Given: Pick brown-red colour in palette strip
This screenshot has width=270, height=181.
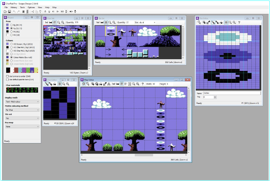Looking at the screenshot, I should tap(16, 70).
